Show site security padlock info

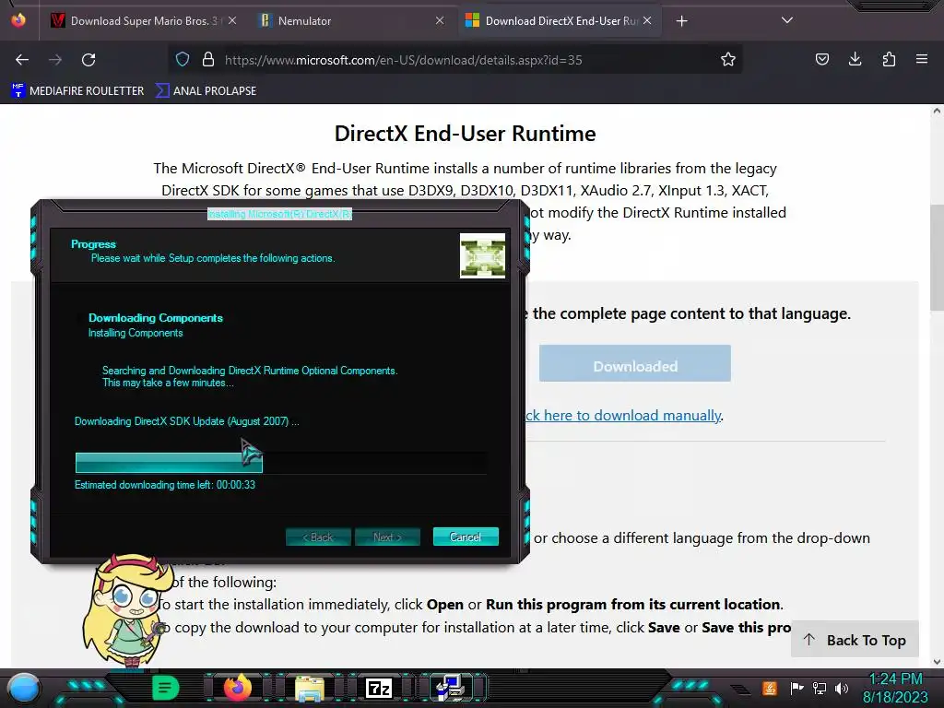(208, 59)
